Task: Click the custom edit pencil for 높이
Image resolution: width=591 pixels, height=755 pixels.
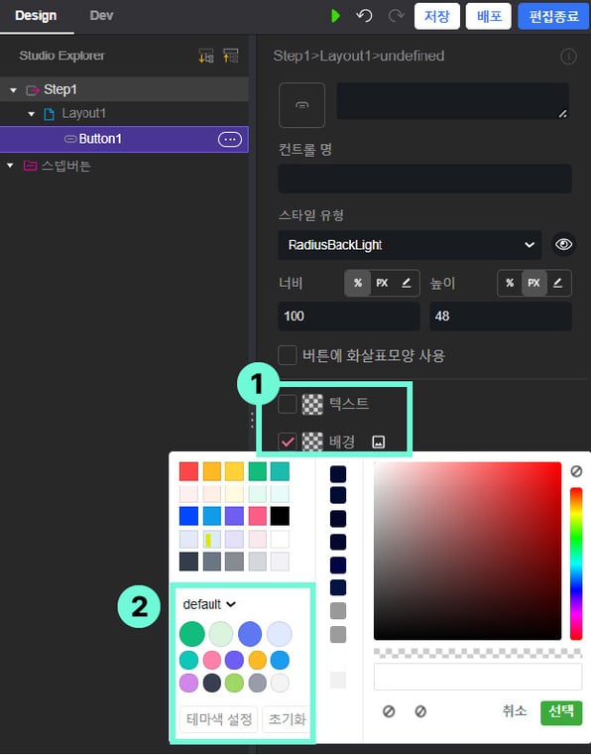Action: click(558, 283)
